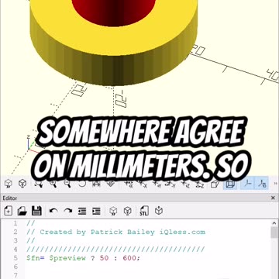Screen dimensions: 279x279
Task: Click the value 600 in line 5
Action: pos(130,258)
